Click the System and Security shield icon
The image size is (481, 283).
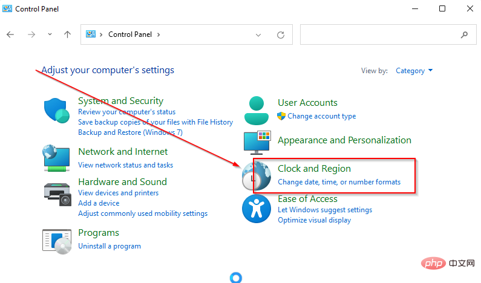(57, 111)
